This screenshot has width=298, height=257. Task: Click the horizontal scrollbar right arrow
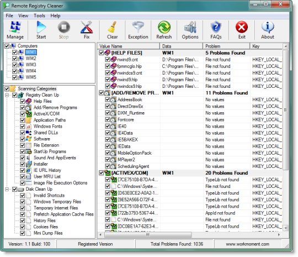(x=279, y=234)
